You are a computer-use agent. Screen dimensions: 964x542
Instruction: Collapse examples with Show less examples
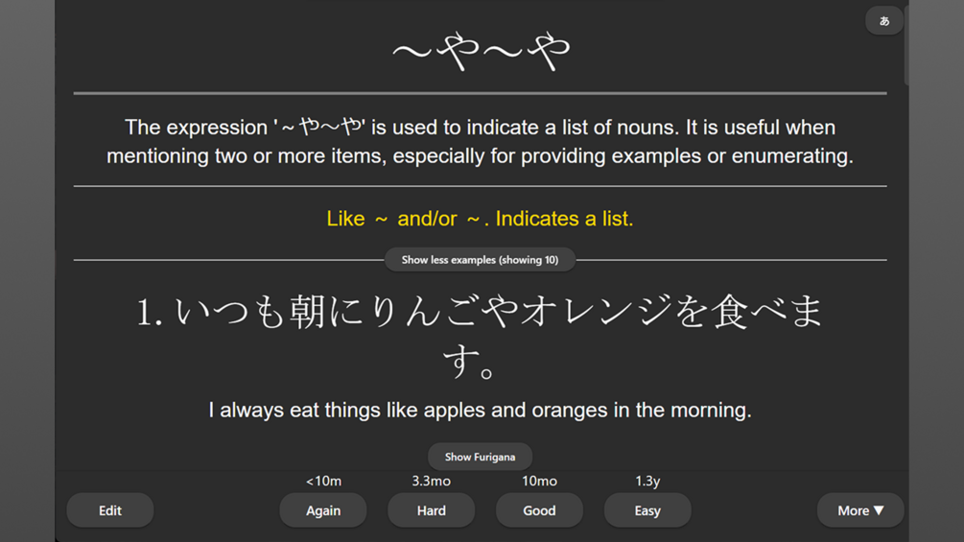[x=480, y=260]
